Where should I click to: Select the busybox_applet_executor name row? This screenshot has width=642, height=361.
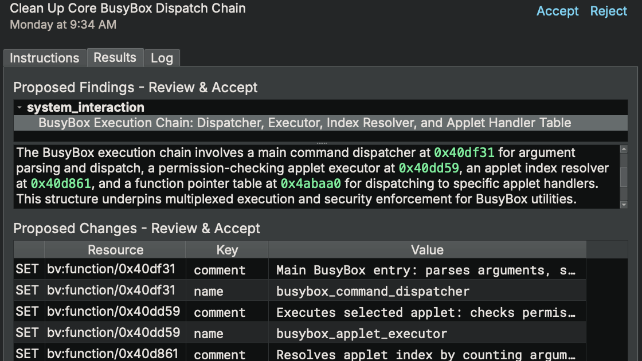[361, 333]
